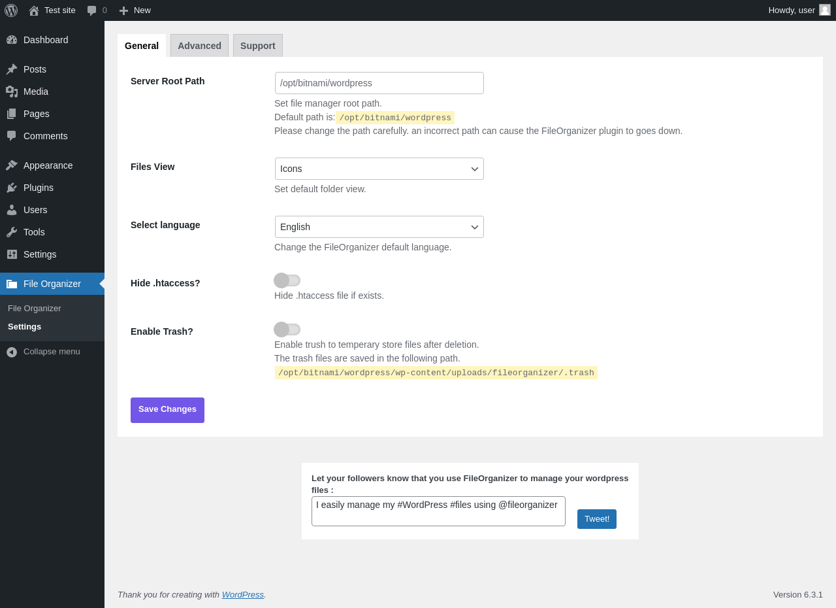
Task: Click the Plugins plug icon in sidebar
Action: (12, 188)
